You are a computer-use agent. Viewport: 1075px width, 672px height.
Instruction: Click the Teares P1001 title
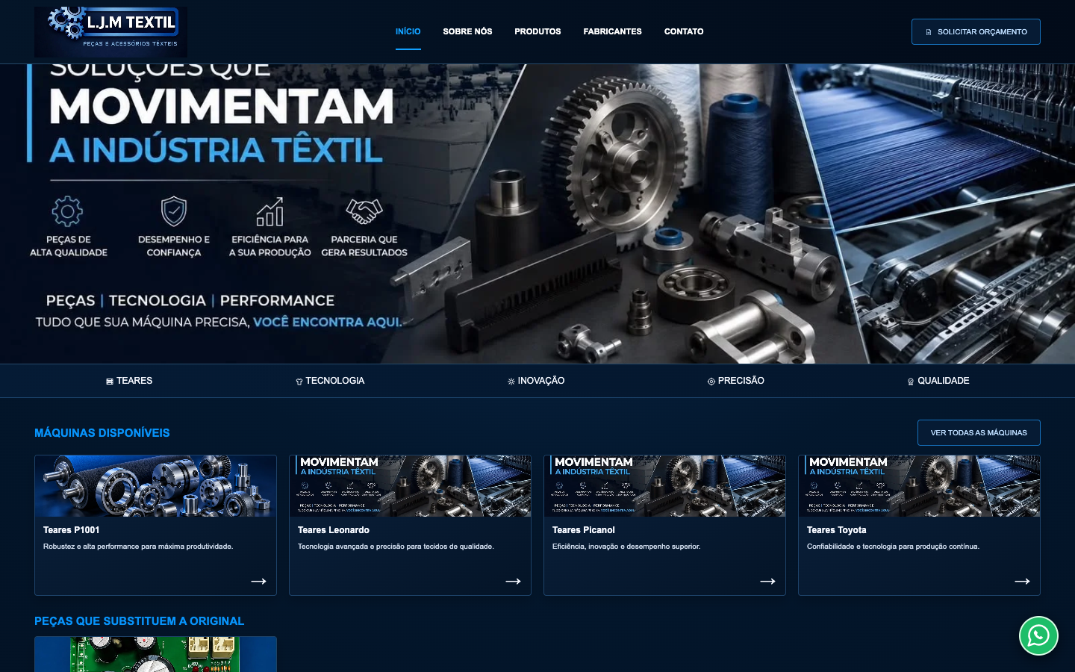point(71,530)
